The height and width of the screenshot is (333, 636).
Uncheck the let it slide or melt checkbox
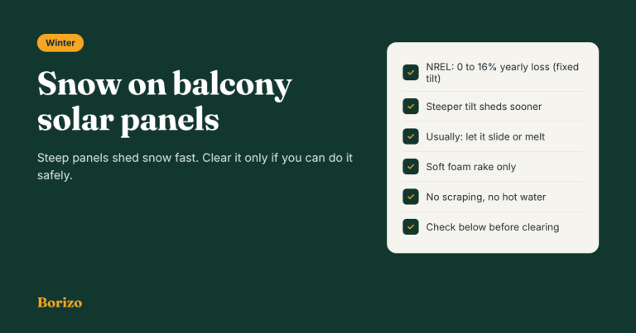411,137
